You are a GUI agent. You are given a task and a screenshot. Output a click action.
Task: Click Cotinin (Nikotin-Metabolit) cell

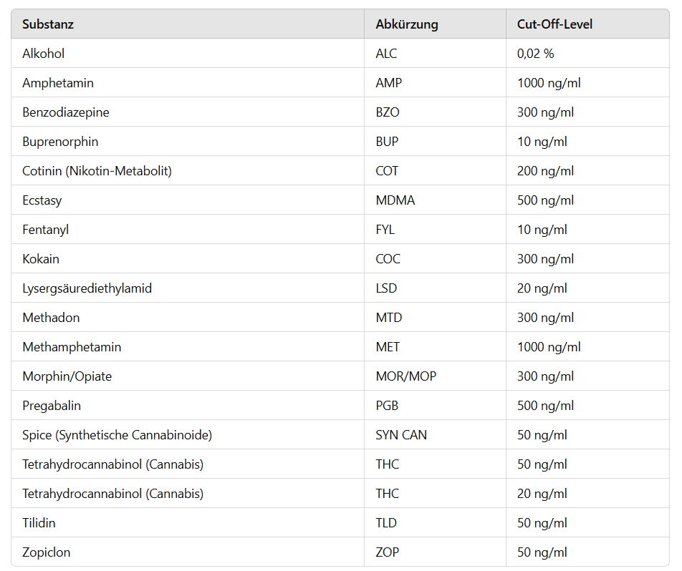(x=97, y=171)
